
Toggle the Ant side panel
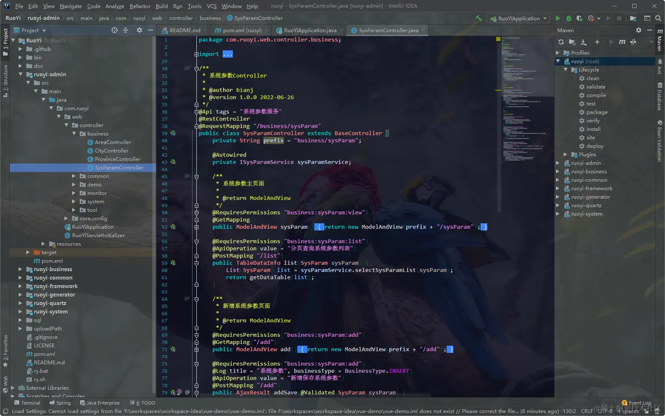coord(660,67)
